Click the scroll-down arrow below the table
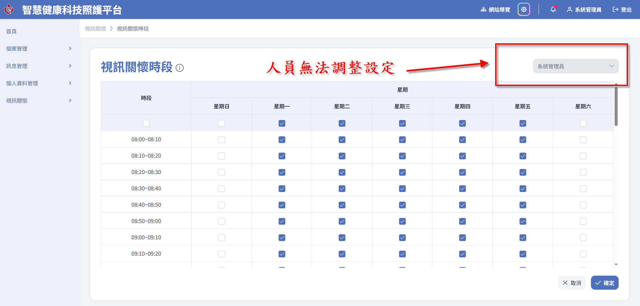The image size is (640, 306). click(616, 264)
